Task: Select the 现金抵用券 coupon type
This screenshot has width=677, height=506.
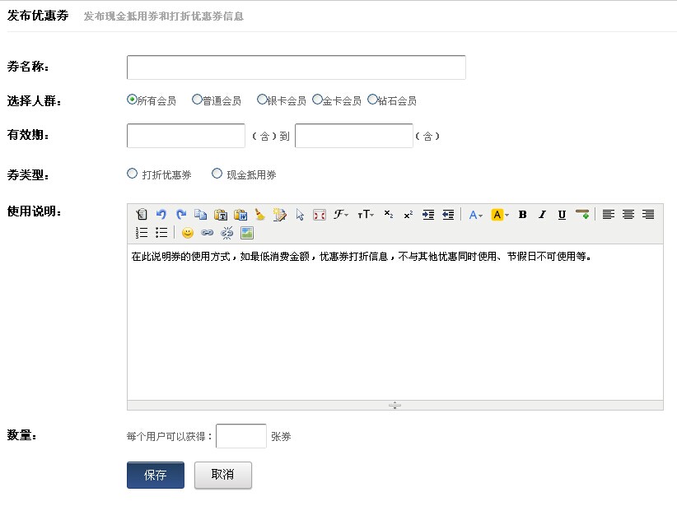Action: [217, 174]
